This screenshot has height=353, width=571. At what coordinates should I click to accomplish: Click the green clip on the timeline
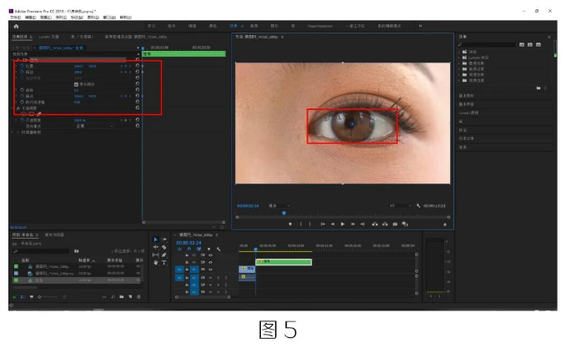click(283, 262)
